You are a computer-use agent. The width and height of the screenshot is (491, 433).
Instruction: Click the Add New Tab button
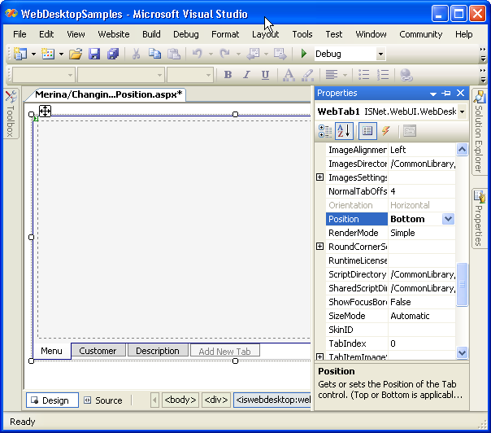pyautogui.click(x=224, y=352)
